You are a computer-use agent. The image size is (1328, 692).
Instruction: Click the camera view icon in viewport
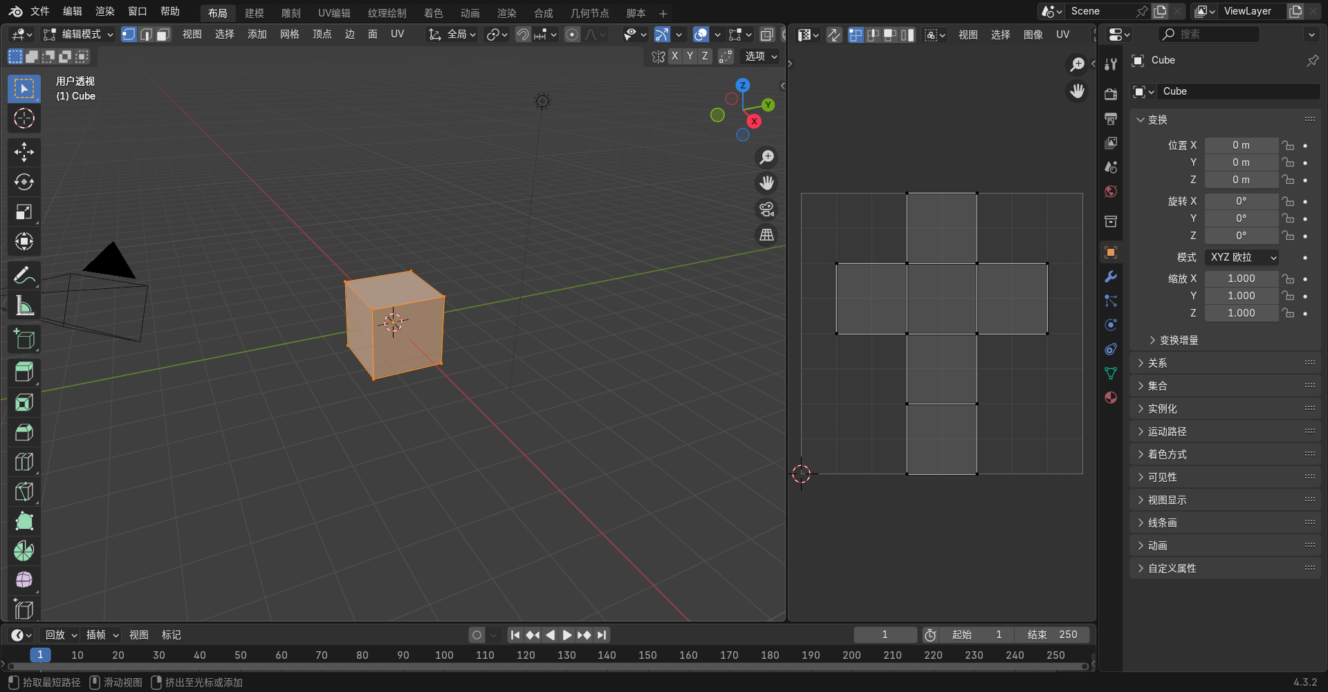766,209
